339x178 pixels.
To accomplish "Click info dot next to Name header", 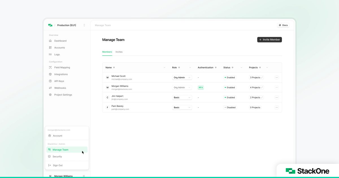I will [114, 68].
